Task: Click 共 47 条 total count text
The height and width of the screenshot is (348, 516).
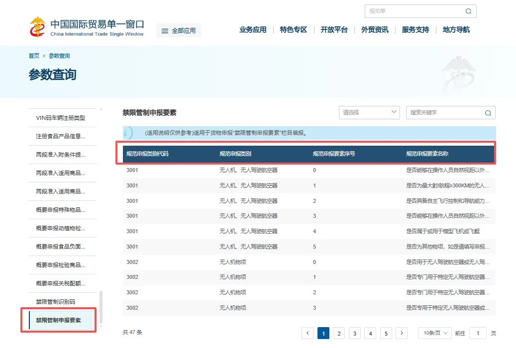Action: 132,332
